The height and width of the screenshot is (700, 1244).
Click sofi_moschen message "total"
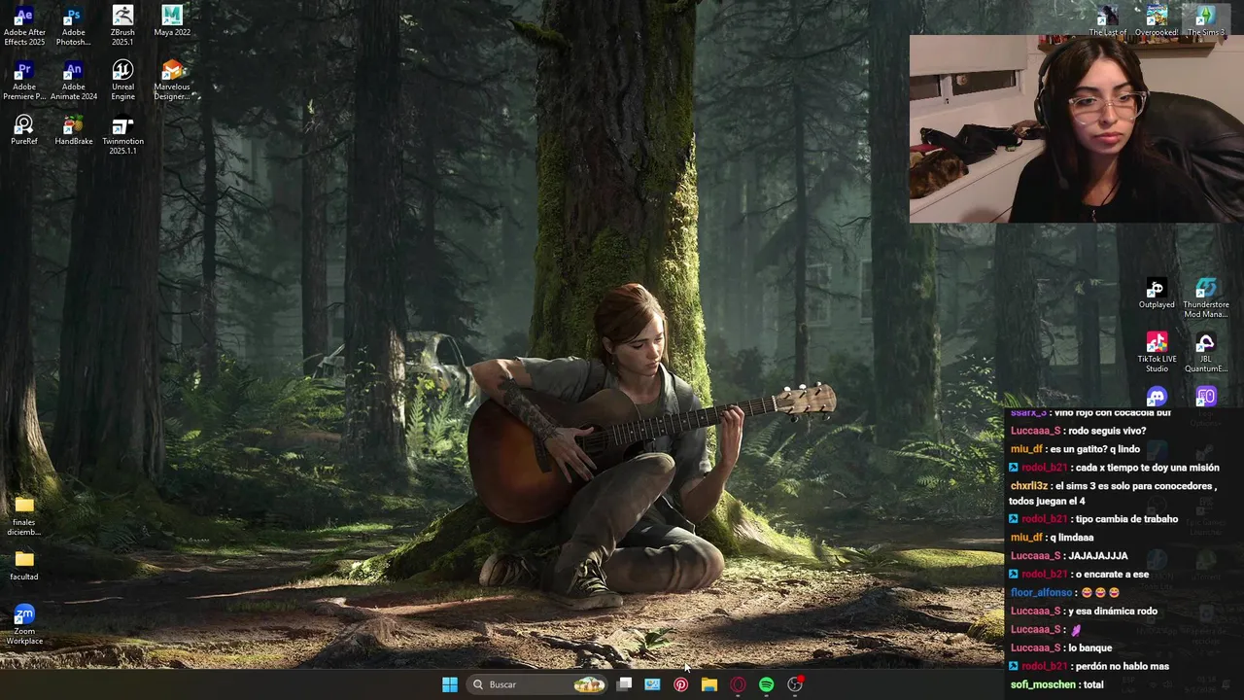point(1091,684)
